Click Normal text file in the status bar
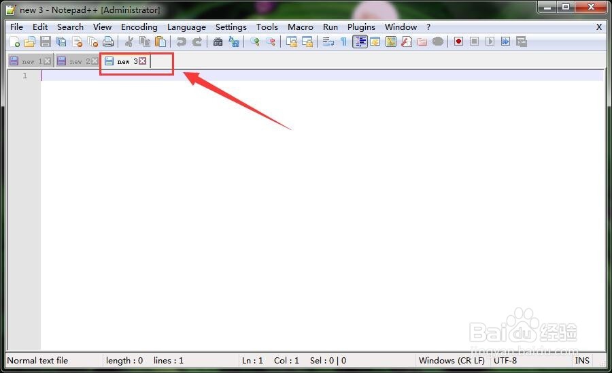The width and height of the screenshot is (612, 373). [37, 361]
